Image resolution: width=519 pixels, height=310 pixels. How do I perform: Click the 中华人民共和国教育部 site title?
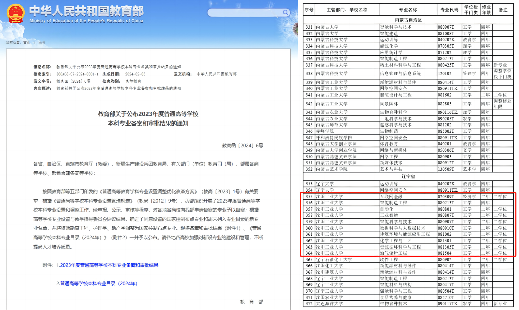click(x=86, y=11)
